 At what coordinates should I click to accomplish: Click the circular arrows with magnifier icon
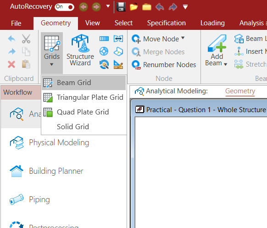click(x=104, y=64)
